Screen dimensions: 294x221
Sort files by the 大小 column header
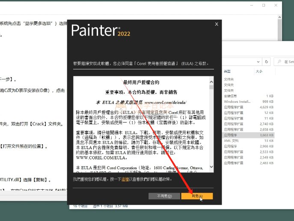(x=259, y=71)
